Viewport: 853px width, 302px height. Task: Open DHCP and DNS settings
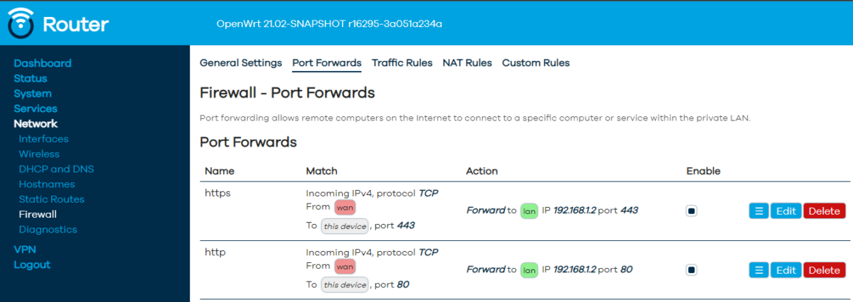(56, 169)
